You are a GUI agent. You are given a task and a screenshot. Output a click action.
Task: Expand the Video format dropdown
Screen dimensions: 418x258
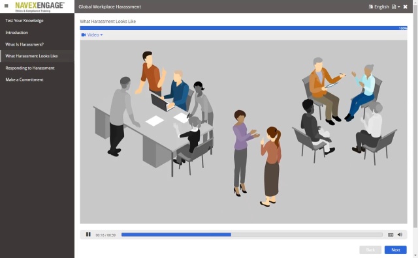(92, 35)
